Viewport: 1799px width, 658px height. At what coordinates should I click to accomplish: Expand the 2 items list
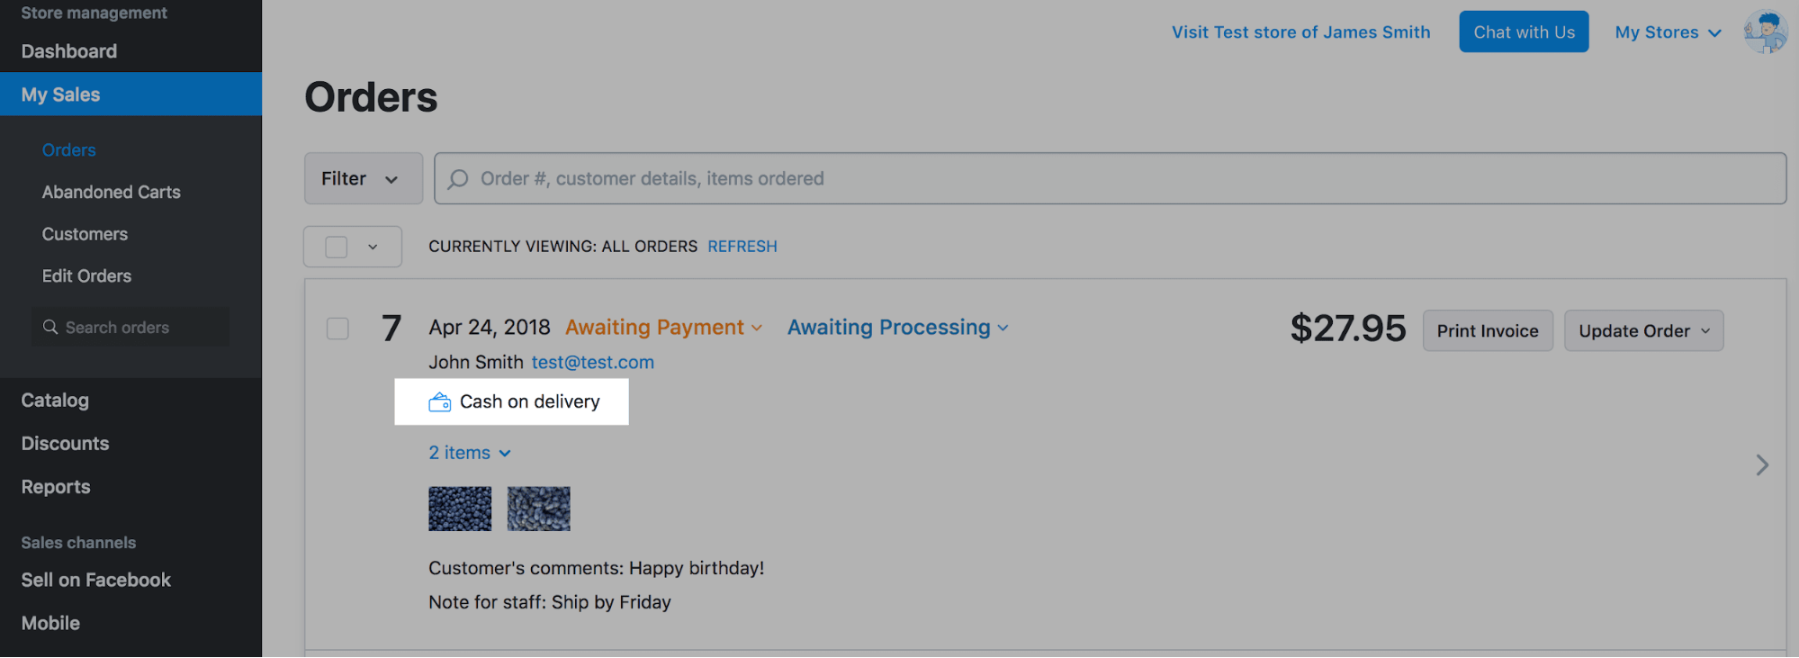tap(469, 453)
